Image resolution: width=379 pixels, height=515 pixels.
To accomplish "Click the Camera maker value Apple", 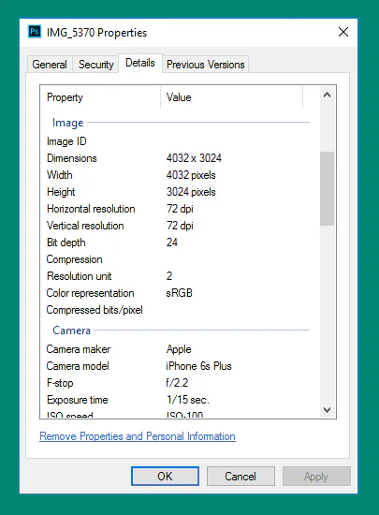I will pos(179,349).
